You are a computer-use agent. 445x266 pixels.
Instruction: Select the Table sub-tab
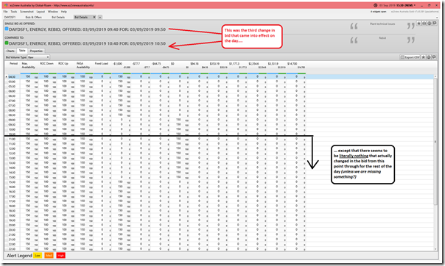(22, 51)
